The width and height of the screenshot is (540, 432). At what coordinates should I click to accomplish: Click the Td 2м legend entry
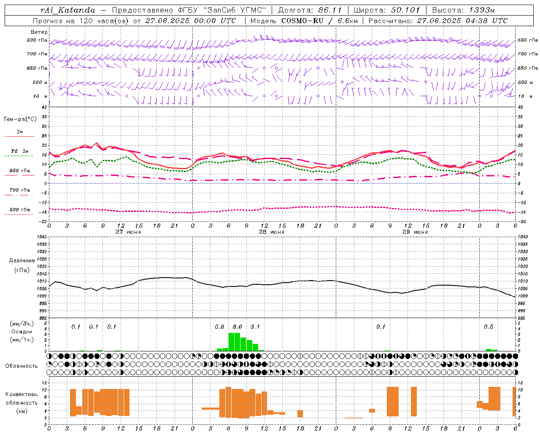tap(20, 151)
